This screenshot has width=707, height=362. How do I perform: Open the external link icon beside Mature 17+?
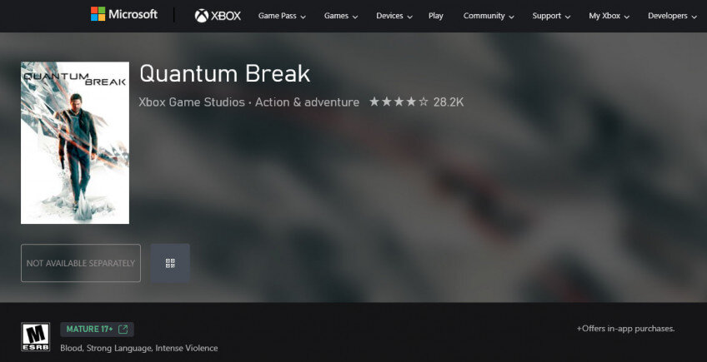pyautogui.click(x=123, y=330)
